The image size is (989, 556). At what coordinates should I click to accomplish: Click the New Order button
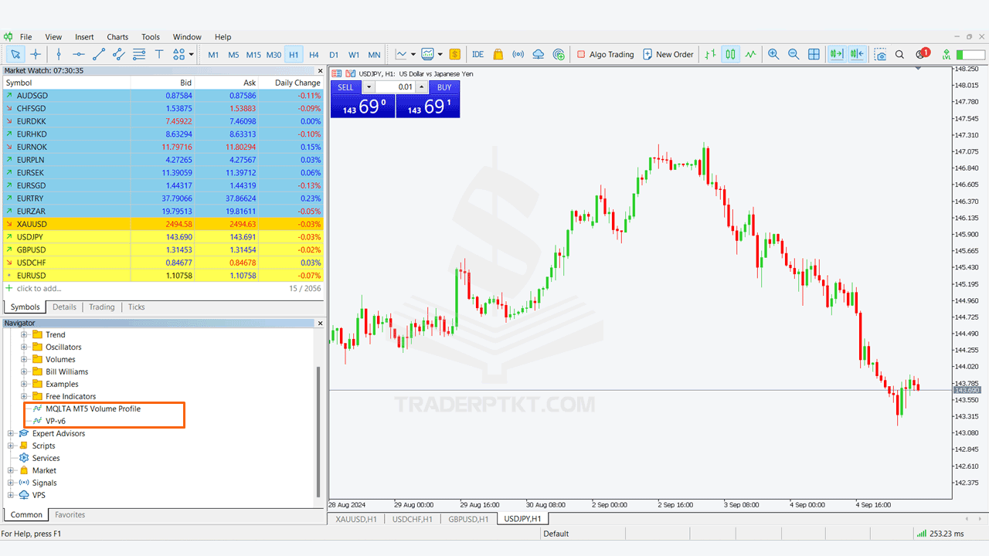coord(668,54)
